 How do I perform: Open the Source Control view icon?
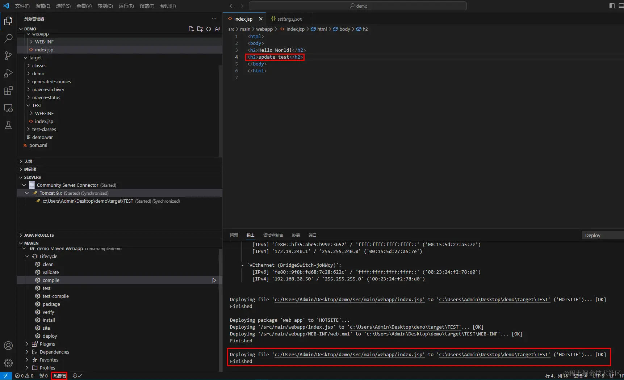click(x=8, y=55)
